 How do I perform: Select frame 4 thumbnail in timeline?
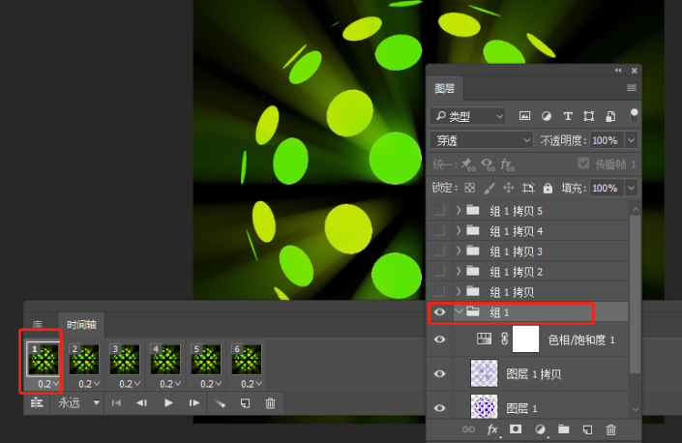pyautogui.click(x=164, y=359)
